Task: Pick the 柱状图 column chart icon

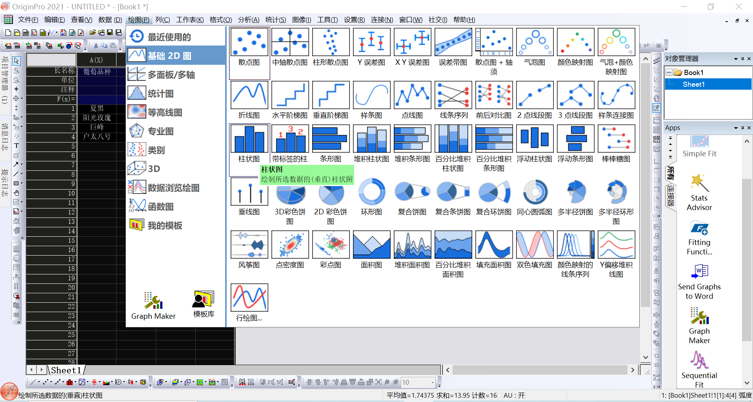Action: [x=249, y=139]
